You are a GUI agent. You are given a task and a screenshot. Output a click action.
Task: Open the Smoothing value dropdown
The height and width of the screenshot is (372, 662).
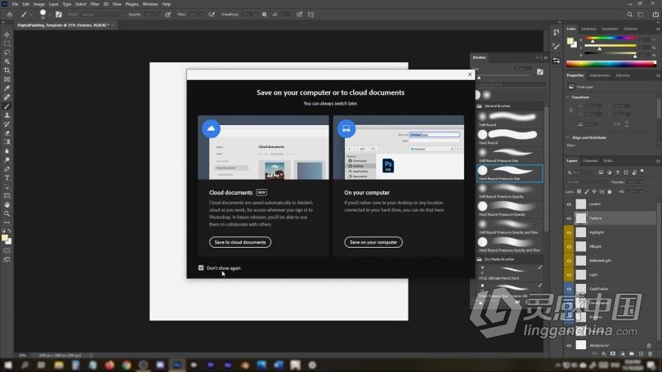(256, 15)
